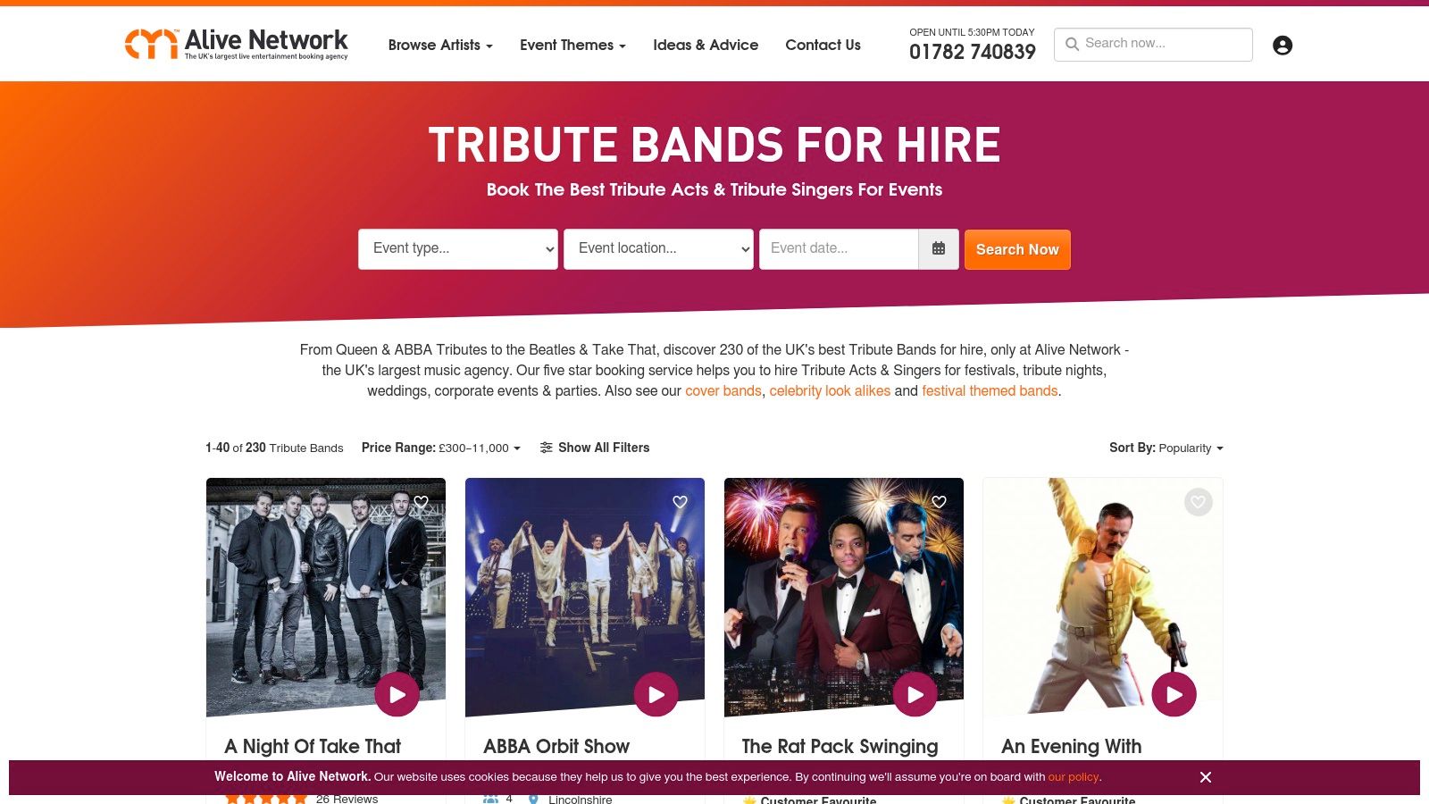Image resolution: width=1429 pixels, height=804 pixels.
Task: Play The Rat Pack Swinging video
Action: [x=915, y=694]
